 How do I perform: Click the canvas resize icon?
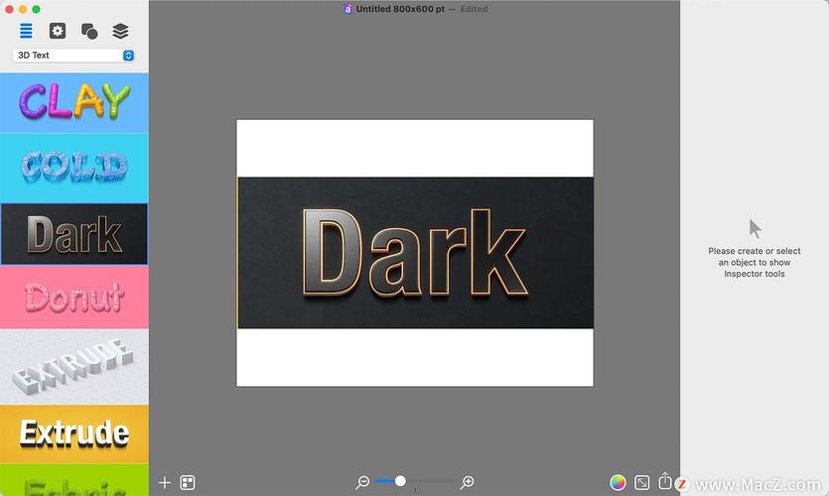click(x=641, y=482)
